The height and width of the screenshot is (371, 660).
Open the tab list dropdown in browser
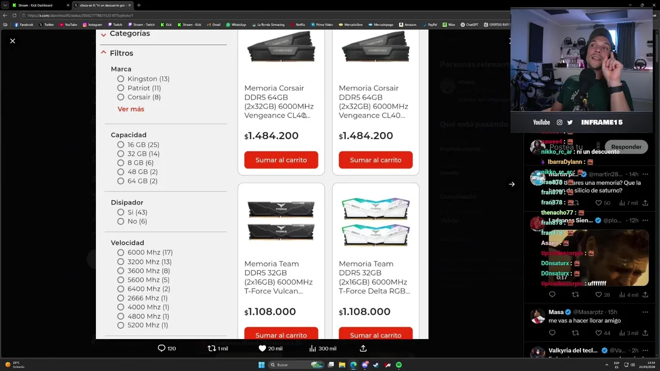click(x=5, y=5)
